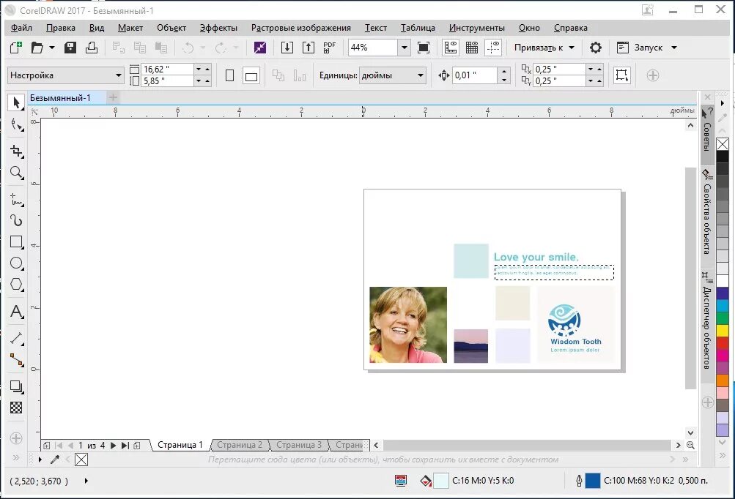Select the Crop tool
Viewport: 735px width, 499px height.
16,151
